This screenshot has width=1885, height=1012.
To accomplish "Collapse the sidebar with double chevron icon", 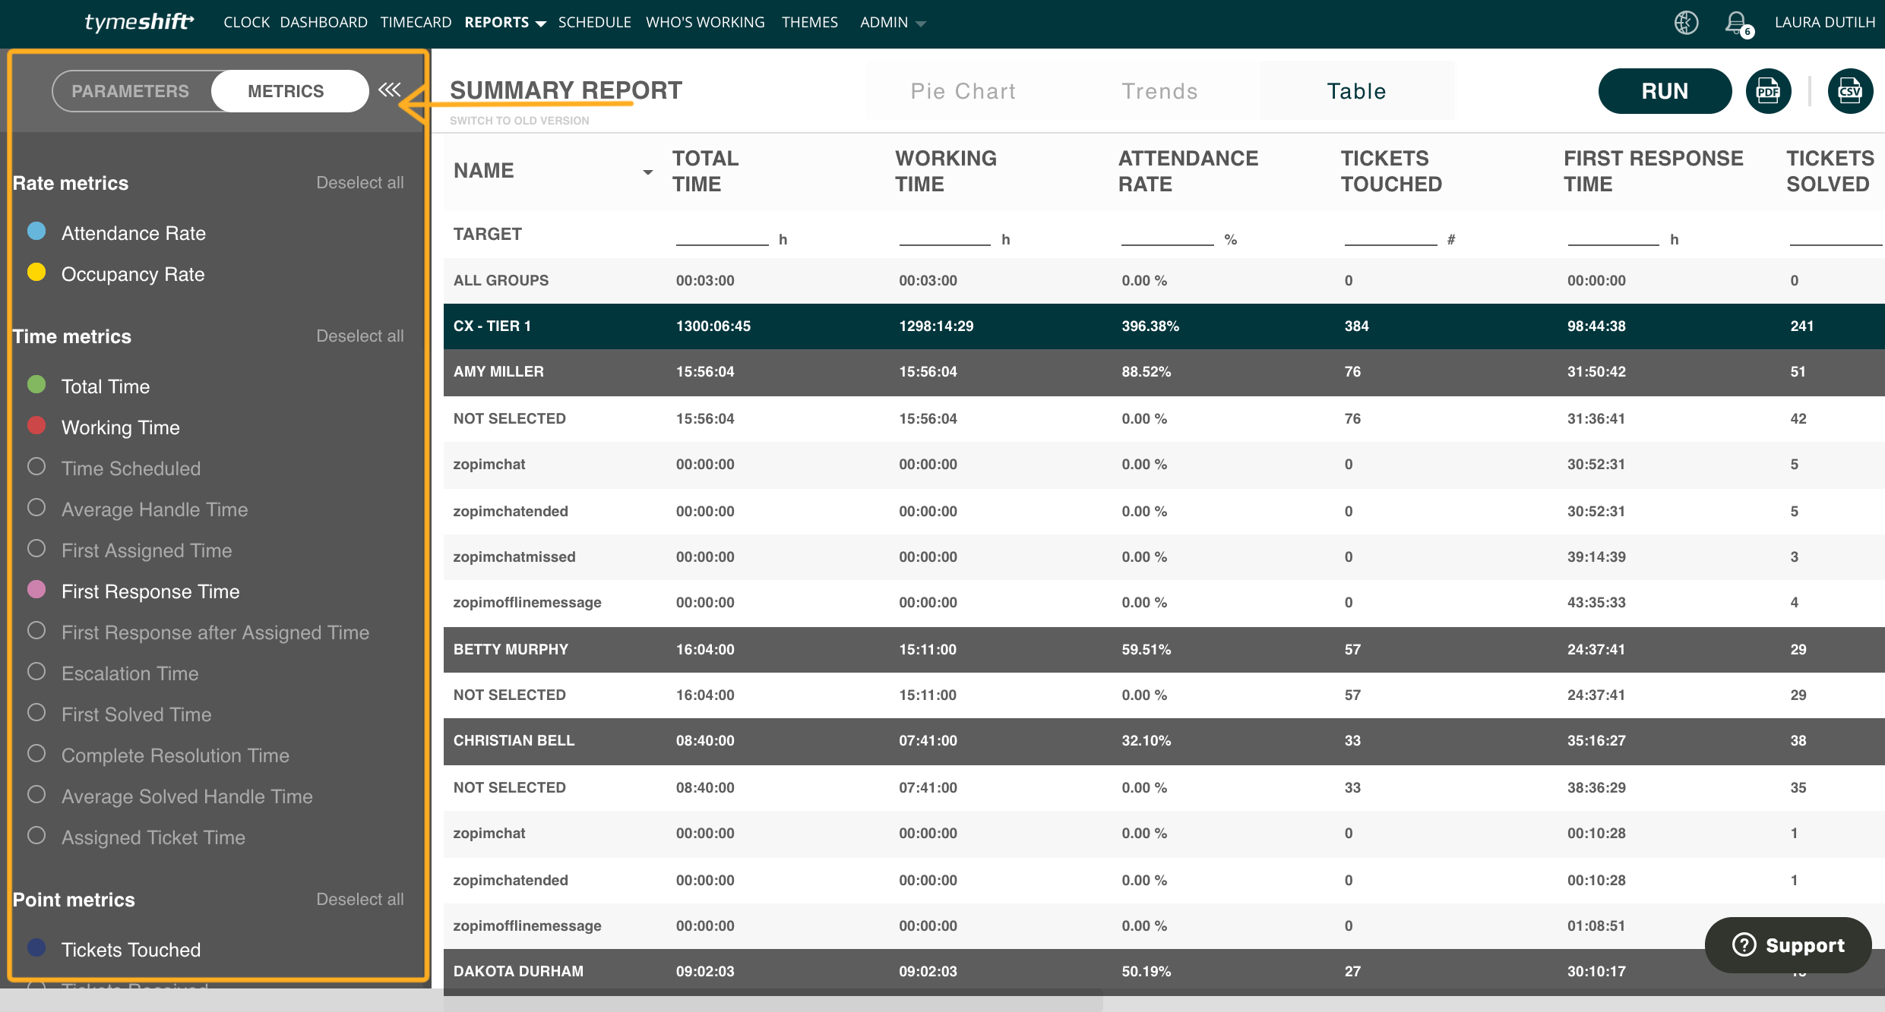I will coord(390,90).
